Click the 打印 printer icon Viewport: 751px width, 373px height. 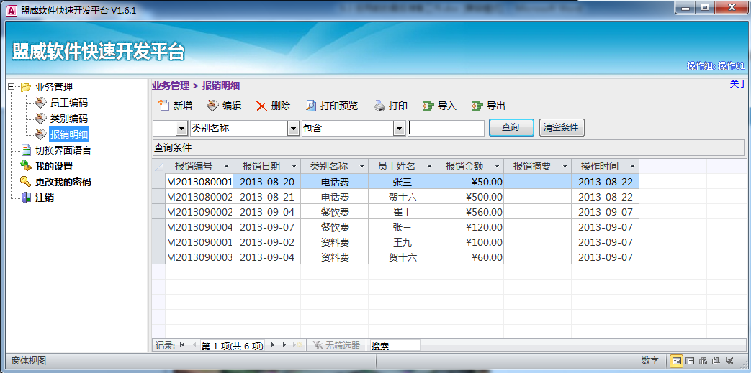point(379,106)
